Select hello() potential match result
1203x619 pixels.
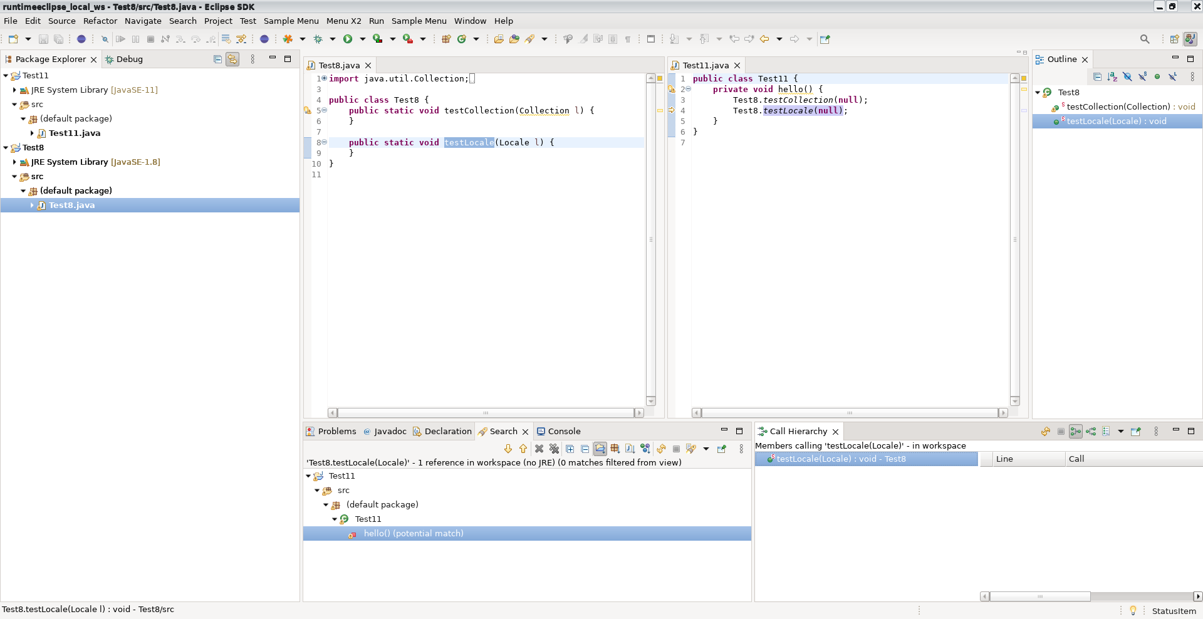(414, 534)
